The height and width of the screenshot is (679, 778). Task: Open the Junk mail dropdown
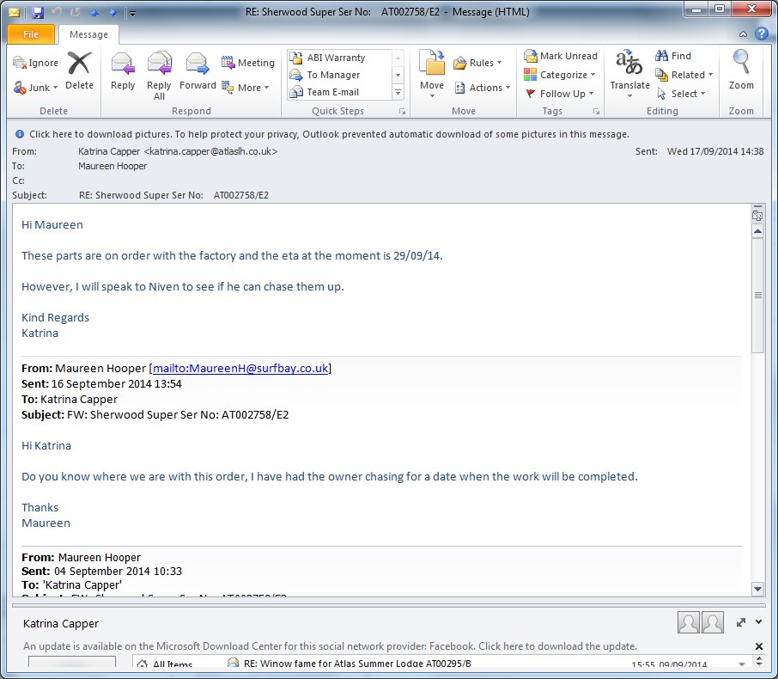point(36,88)
